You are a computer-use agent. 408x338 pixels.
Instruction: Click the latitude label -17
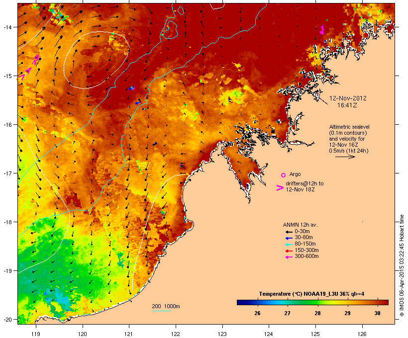point(7,173)
